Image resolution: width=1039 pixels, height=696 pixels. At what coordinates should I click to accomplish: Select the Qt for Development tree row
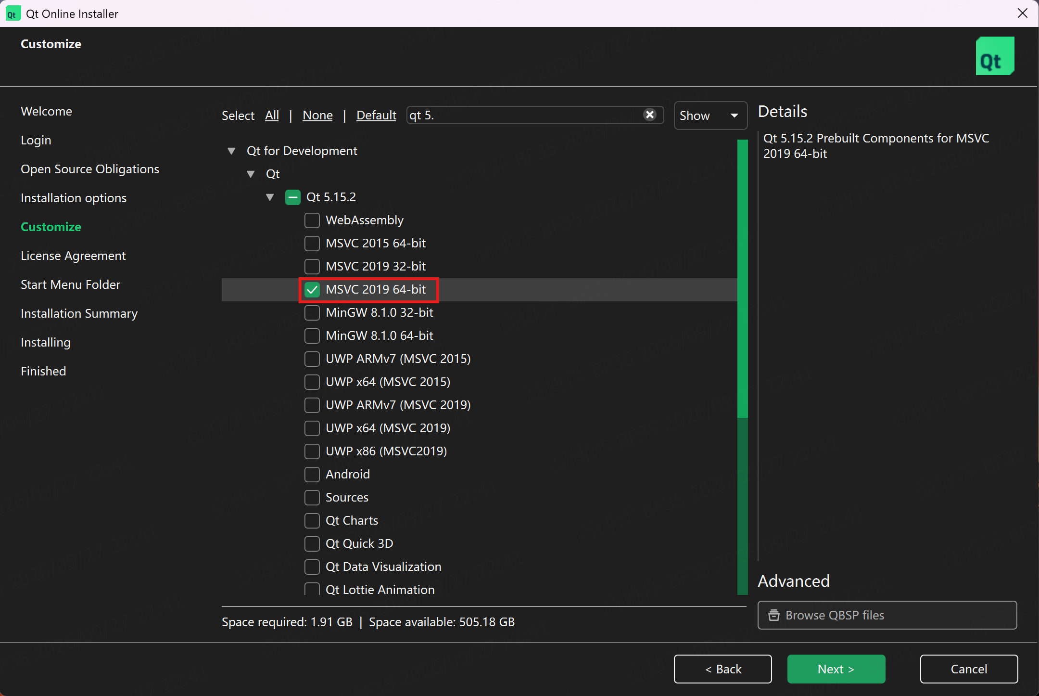pos(302,151)
